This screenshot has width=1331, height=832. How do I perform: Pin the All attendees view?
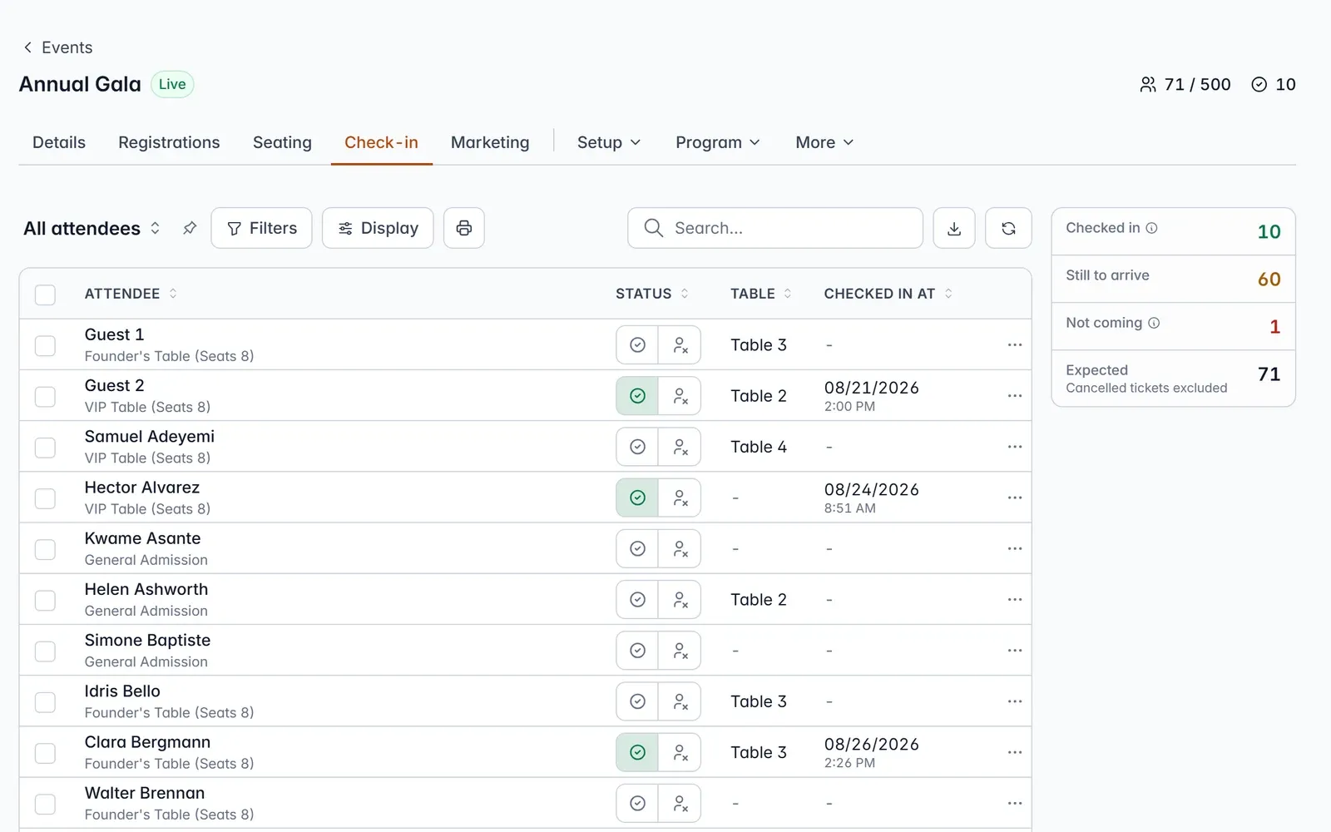pos(190,228)
